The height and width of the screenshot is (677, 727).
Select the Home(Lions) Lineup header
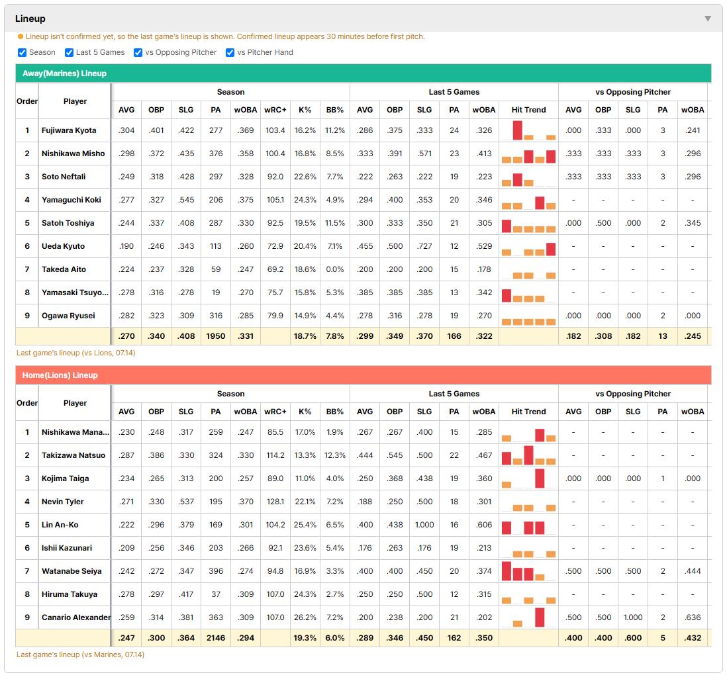(363, 375)
